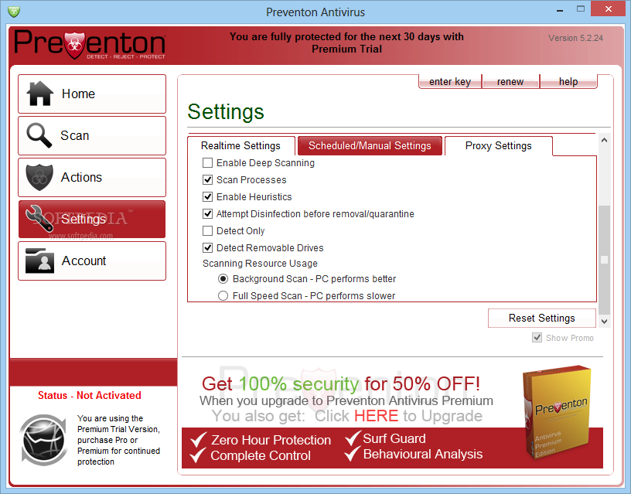Click the Account folder icon
Viewport: 631px width, 494px height.
pos(39,261)
